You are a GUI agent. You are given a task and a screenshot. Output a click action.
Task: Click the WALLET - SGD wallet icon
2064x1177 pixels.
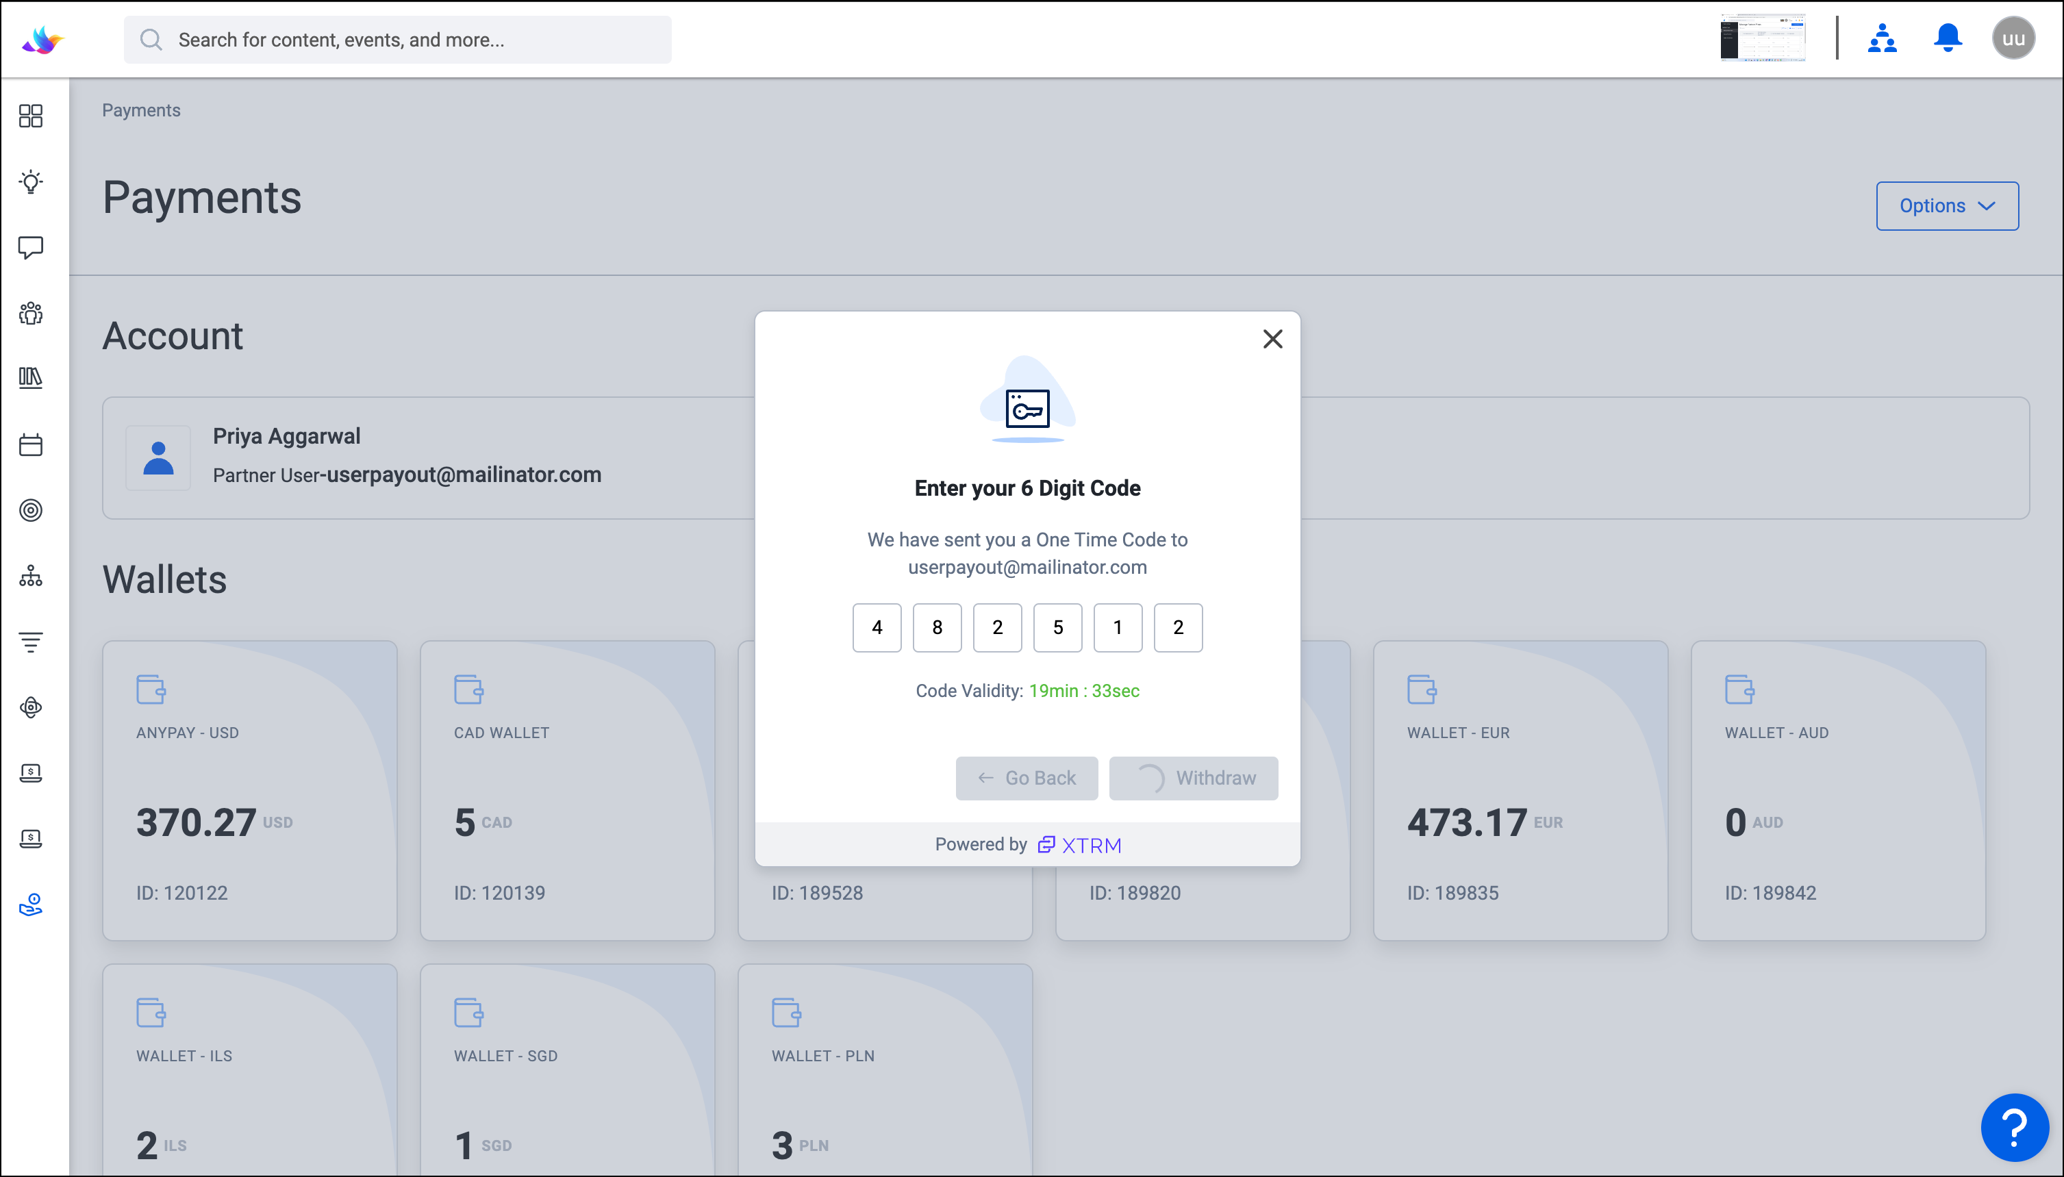(x=469, y=1012)
